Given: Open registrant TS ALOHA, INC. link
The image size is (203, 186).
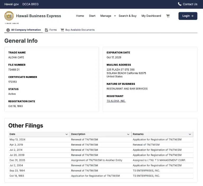Looking at the screenshot, I should pyautogui.click(x=116, y=101).
